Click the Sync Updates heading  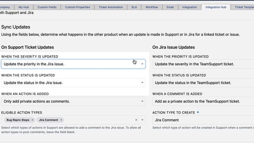click(16, 27)
